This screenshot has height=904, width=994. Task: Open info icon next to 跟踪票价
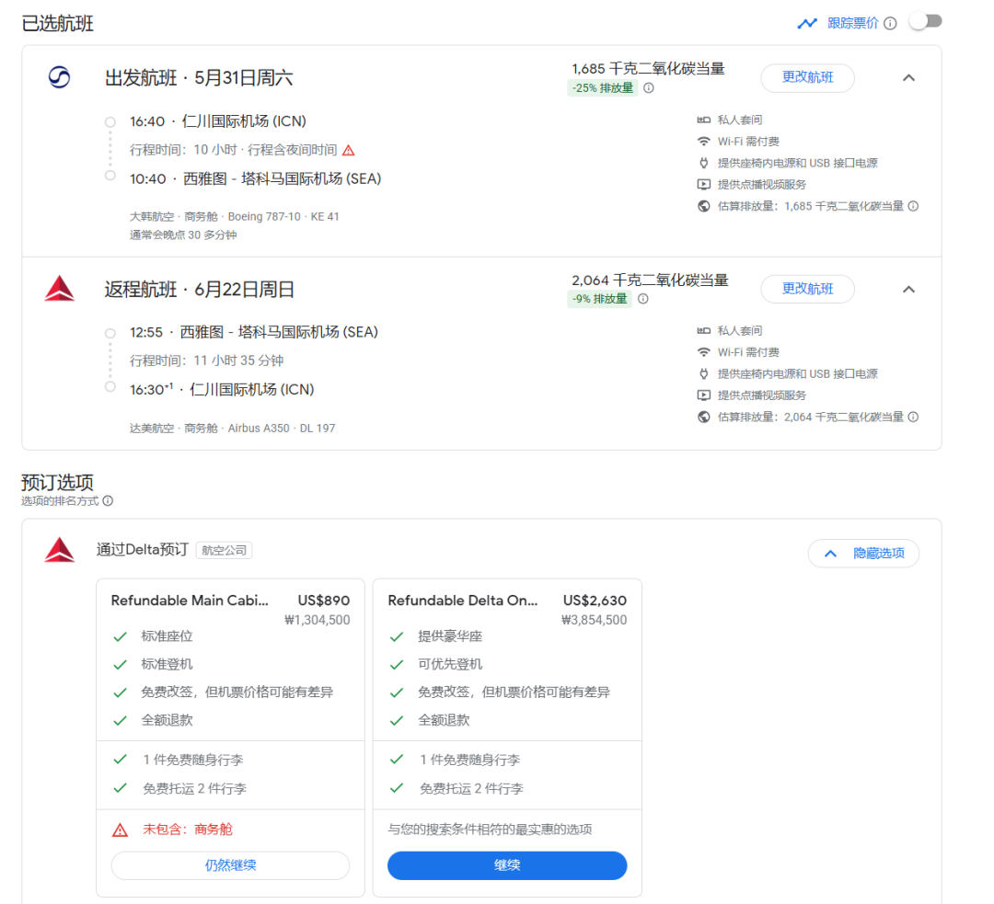[890, 23]
